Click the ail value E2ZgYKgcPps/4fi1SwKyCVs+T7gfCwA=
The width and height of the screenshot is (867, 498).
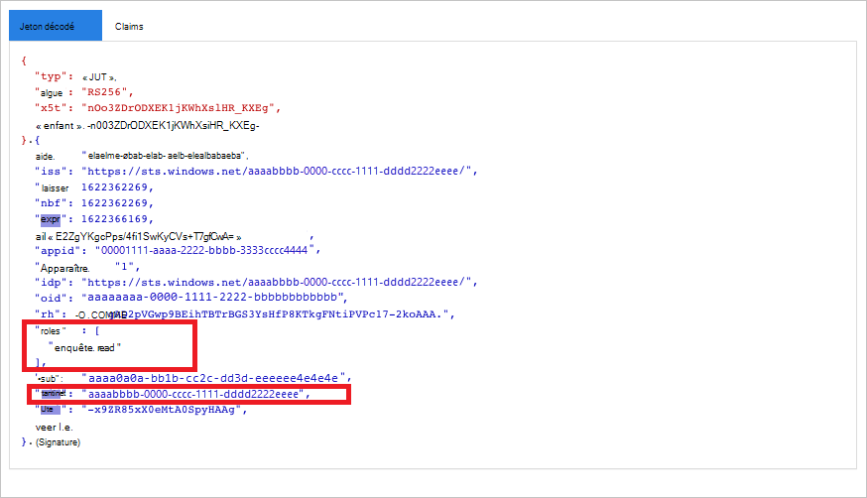pos(144,236)
